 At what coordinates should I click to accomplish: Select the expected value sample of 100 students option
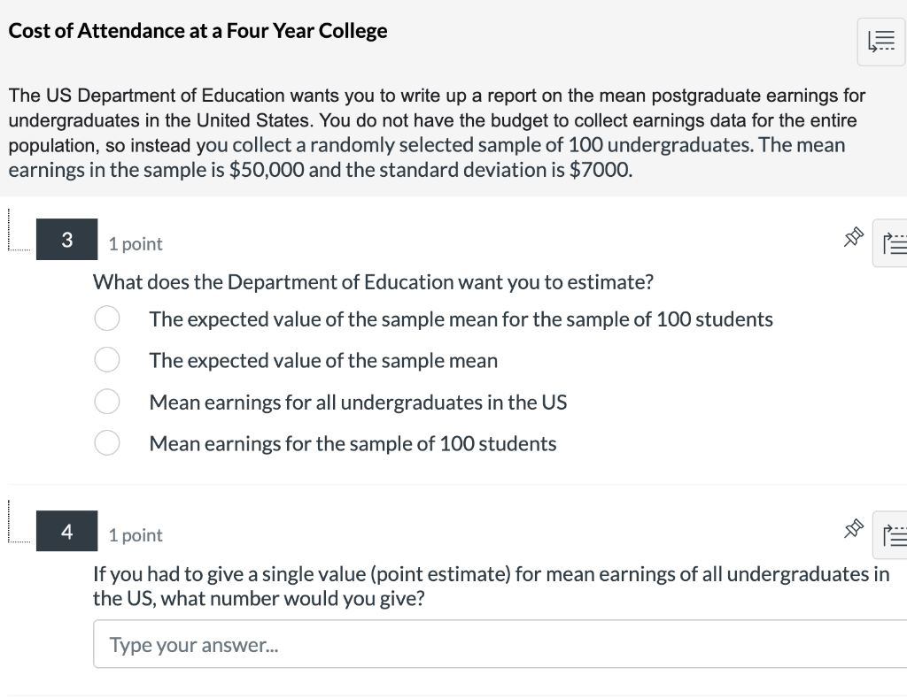106,318
